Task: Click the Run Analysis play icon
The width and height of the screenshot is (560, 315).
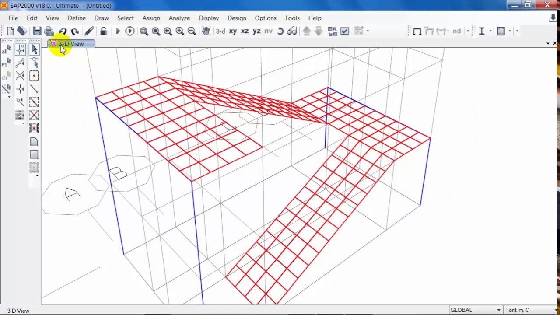Action: click(118, 31)
